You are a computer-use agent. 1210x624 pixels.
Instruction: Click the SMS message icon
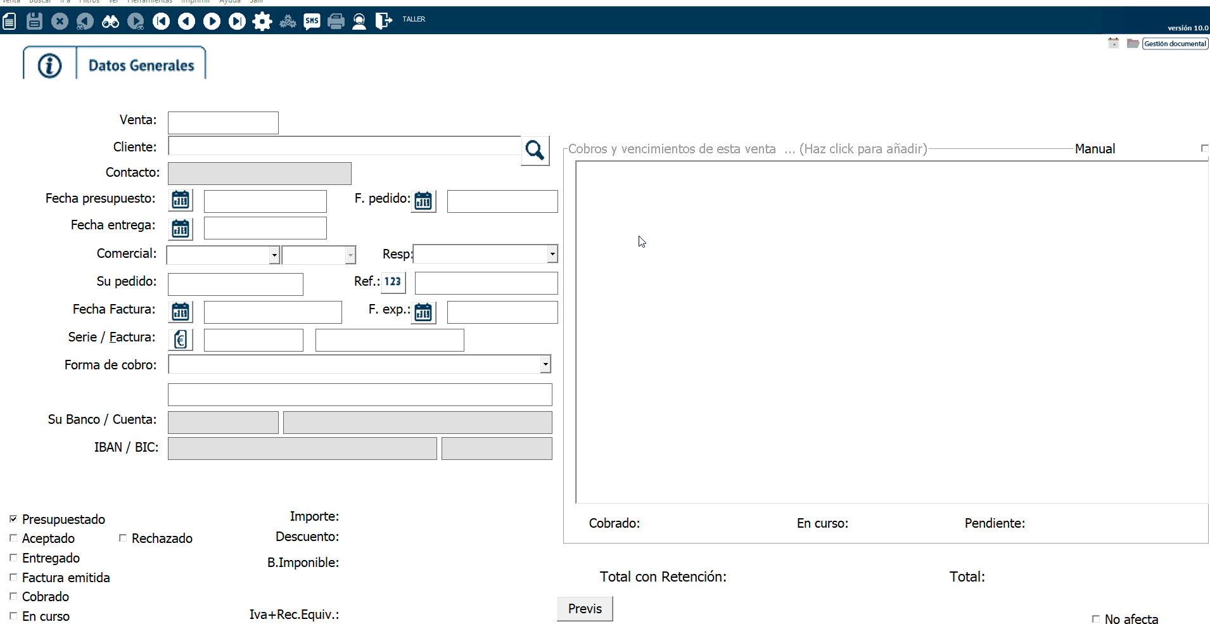312,22
